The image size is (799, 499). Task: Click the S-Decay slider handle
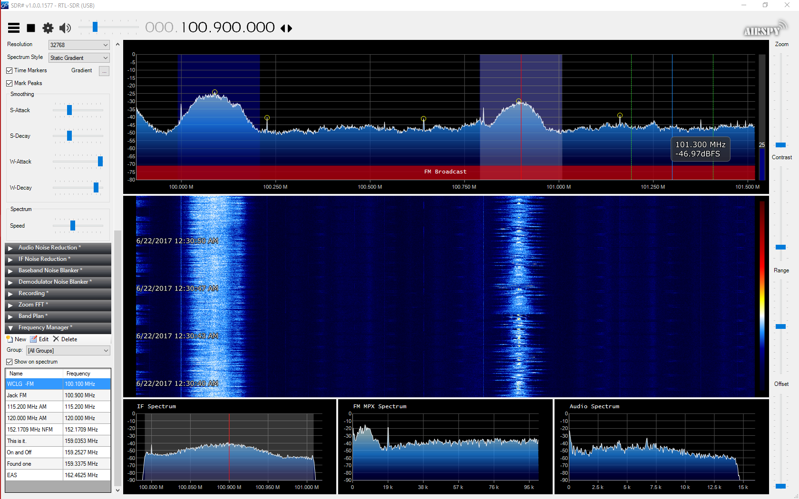[x=69, y=136]
